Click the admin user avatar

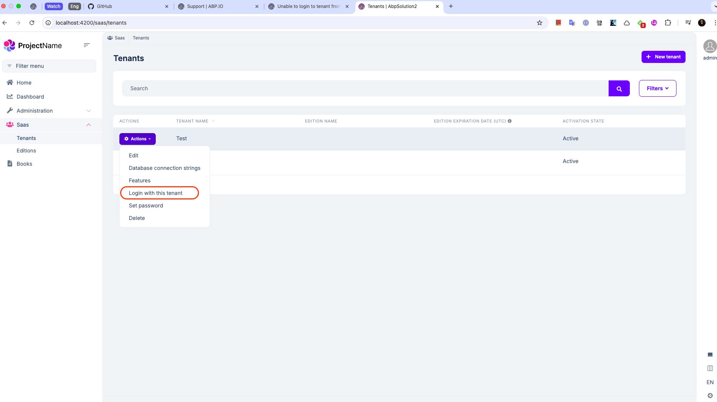tap(709, 47)
